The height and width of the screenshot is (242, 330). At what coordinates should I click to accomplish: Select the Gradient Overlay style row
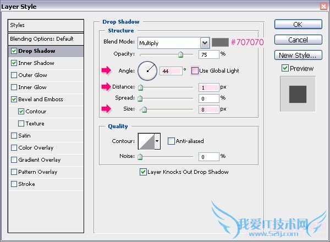[46, 160]
